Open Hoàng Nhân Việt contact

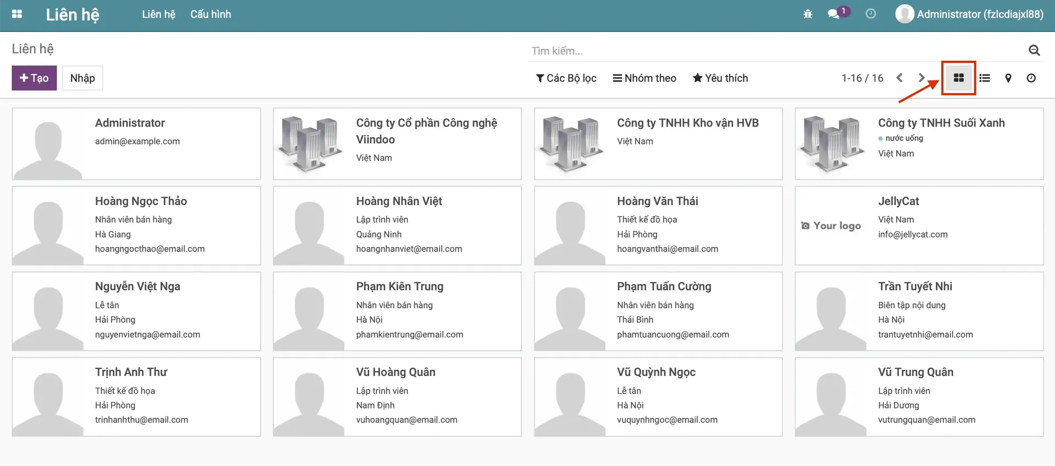397,226
